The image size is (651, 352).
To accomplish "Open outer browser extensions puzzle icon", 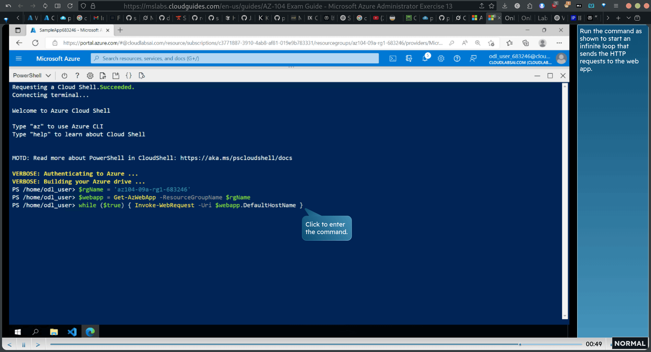I will click(530, 6).
